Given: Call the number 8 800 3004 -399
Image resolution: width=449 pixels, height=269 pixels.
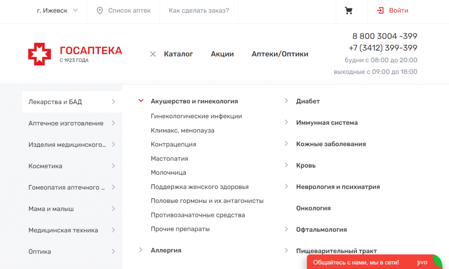Looking at the screenshot, I should pyautogui.click(x=385, y=36).
